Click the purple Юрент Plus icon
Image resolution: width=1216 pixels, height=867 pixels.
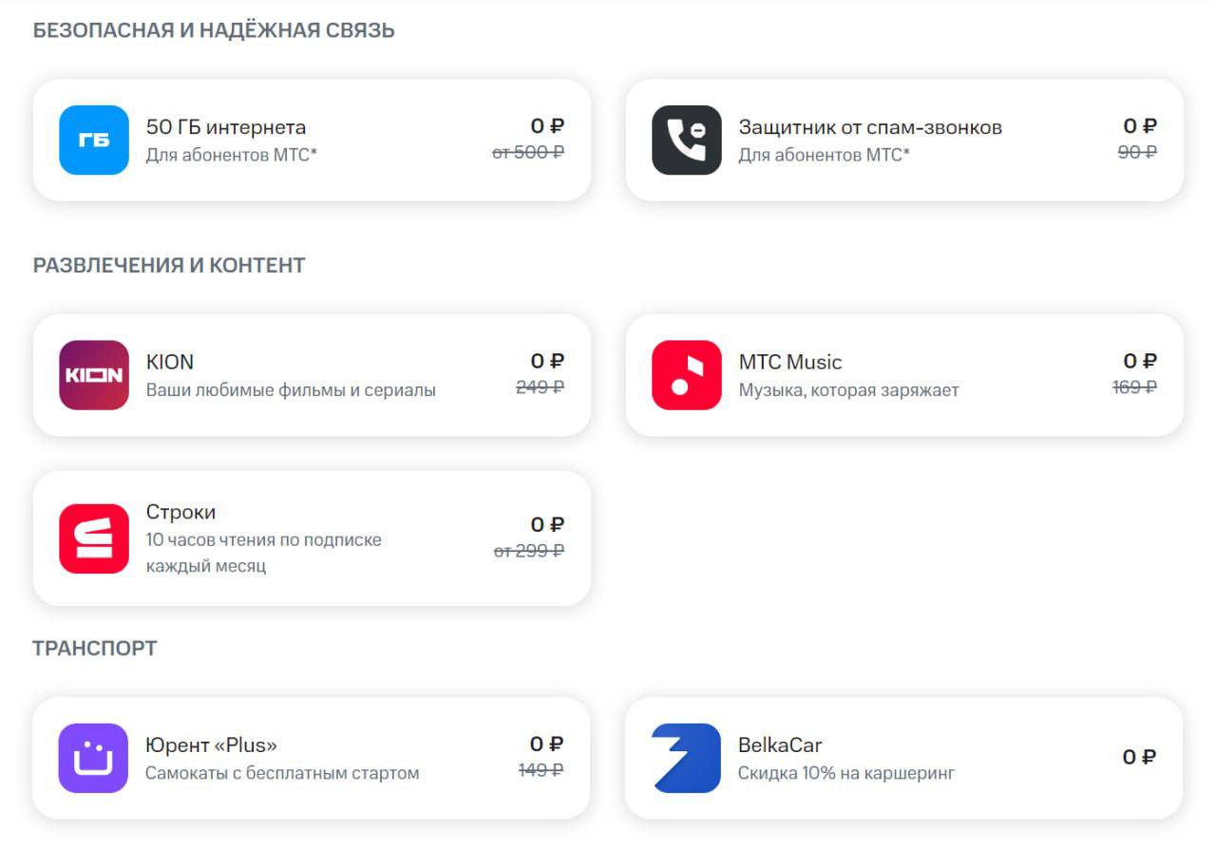coord(93,758)
